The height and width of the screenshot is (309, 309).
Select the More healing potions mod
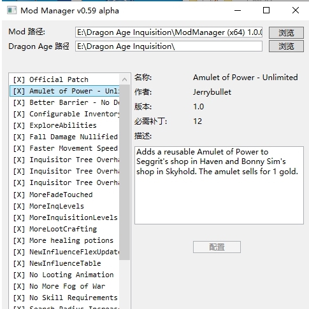65,240
